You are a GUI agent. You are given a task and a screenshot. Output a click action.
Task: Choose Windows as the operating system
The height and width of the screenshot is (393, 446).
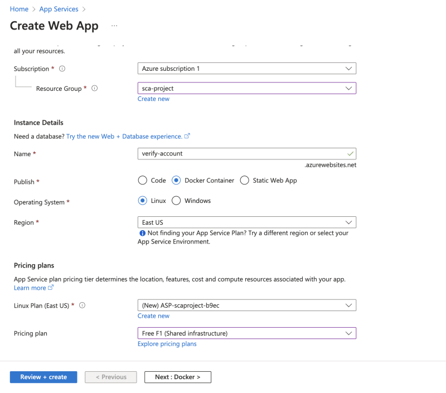[176, 201]
